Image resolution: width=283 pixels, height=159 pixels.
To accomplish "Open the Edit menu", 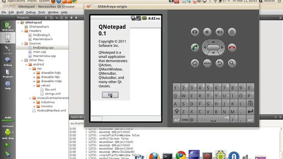I will pos(11,12).
